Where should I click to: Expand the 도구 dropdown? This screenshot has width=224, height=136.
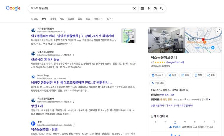pyautogui.click(x=110, y=19)
